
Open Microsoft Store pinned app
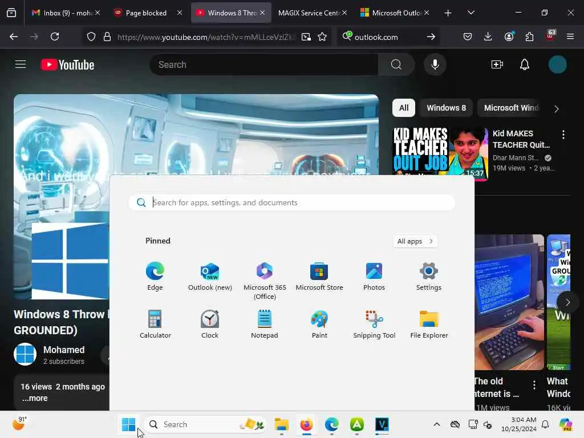click(319, 277)
